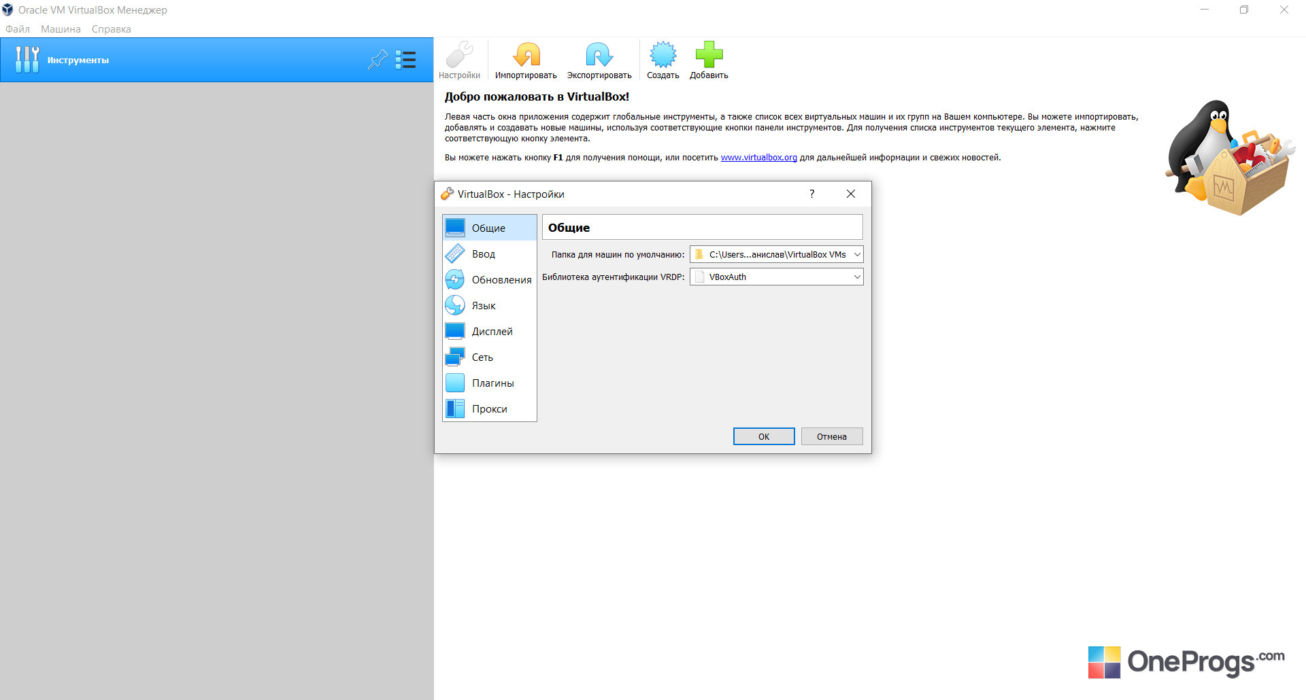
Task: Select the Язык globe icon
Action: click(x=455, y=305)
